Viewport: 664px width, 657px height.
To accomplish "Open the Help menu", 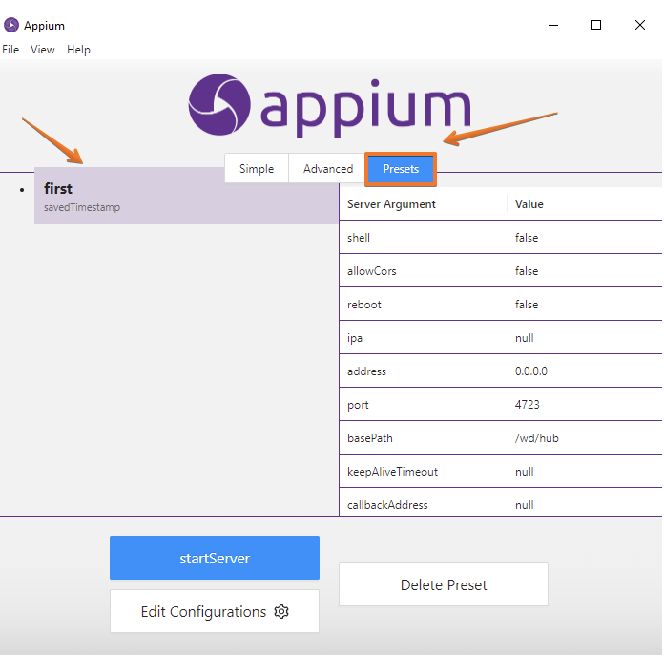I will click(78, 50).
